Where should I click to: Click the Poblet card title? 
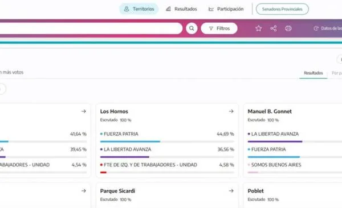pyautogui.click(x=255, y=191)
